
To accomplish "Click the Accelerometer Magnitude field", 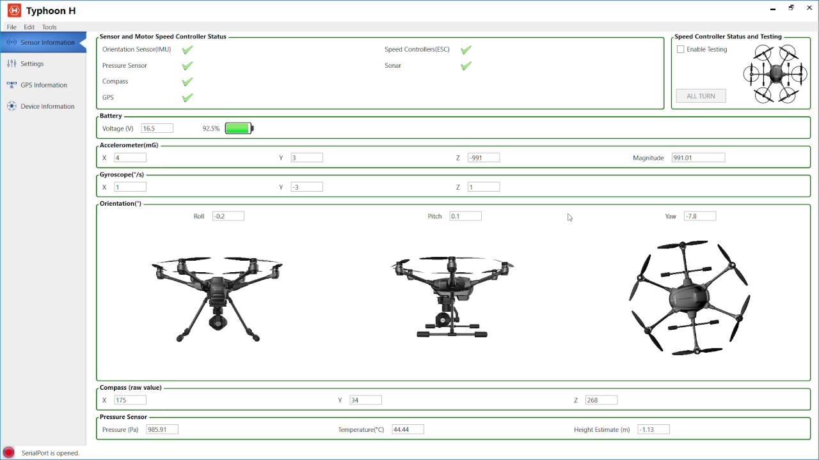I will click(x=698, y=158).
